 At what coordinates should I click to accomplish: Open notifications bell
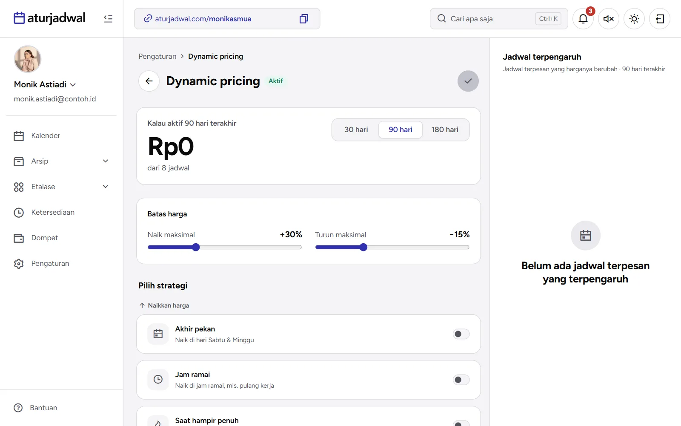(583, 19)
